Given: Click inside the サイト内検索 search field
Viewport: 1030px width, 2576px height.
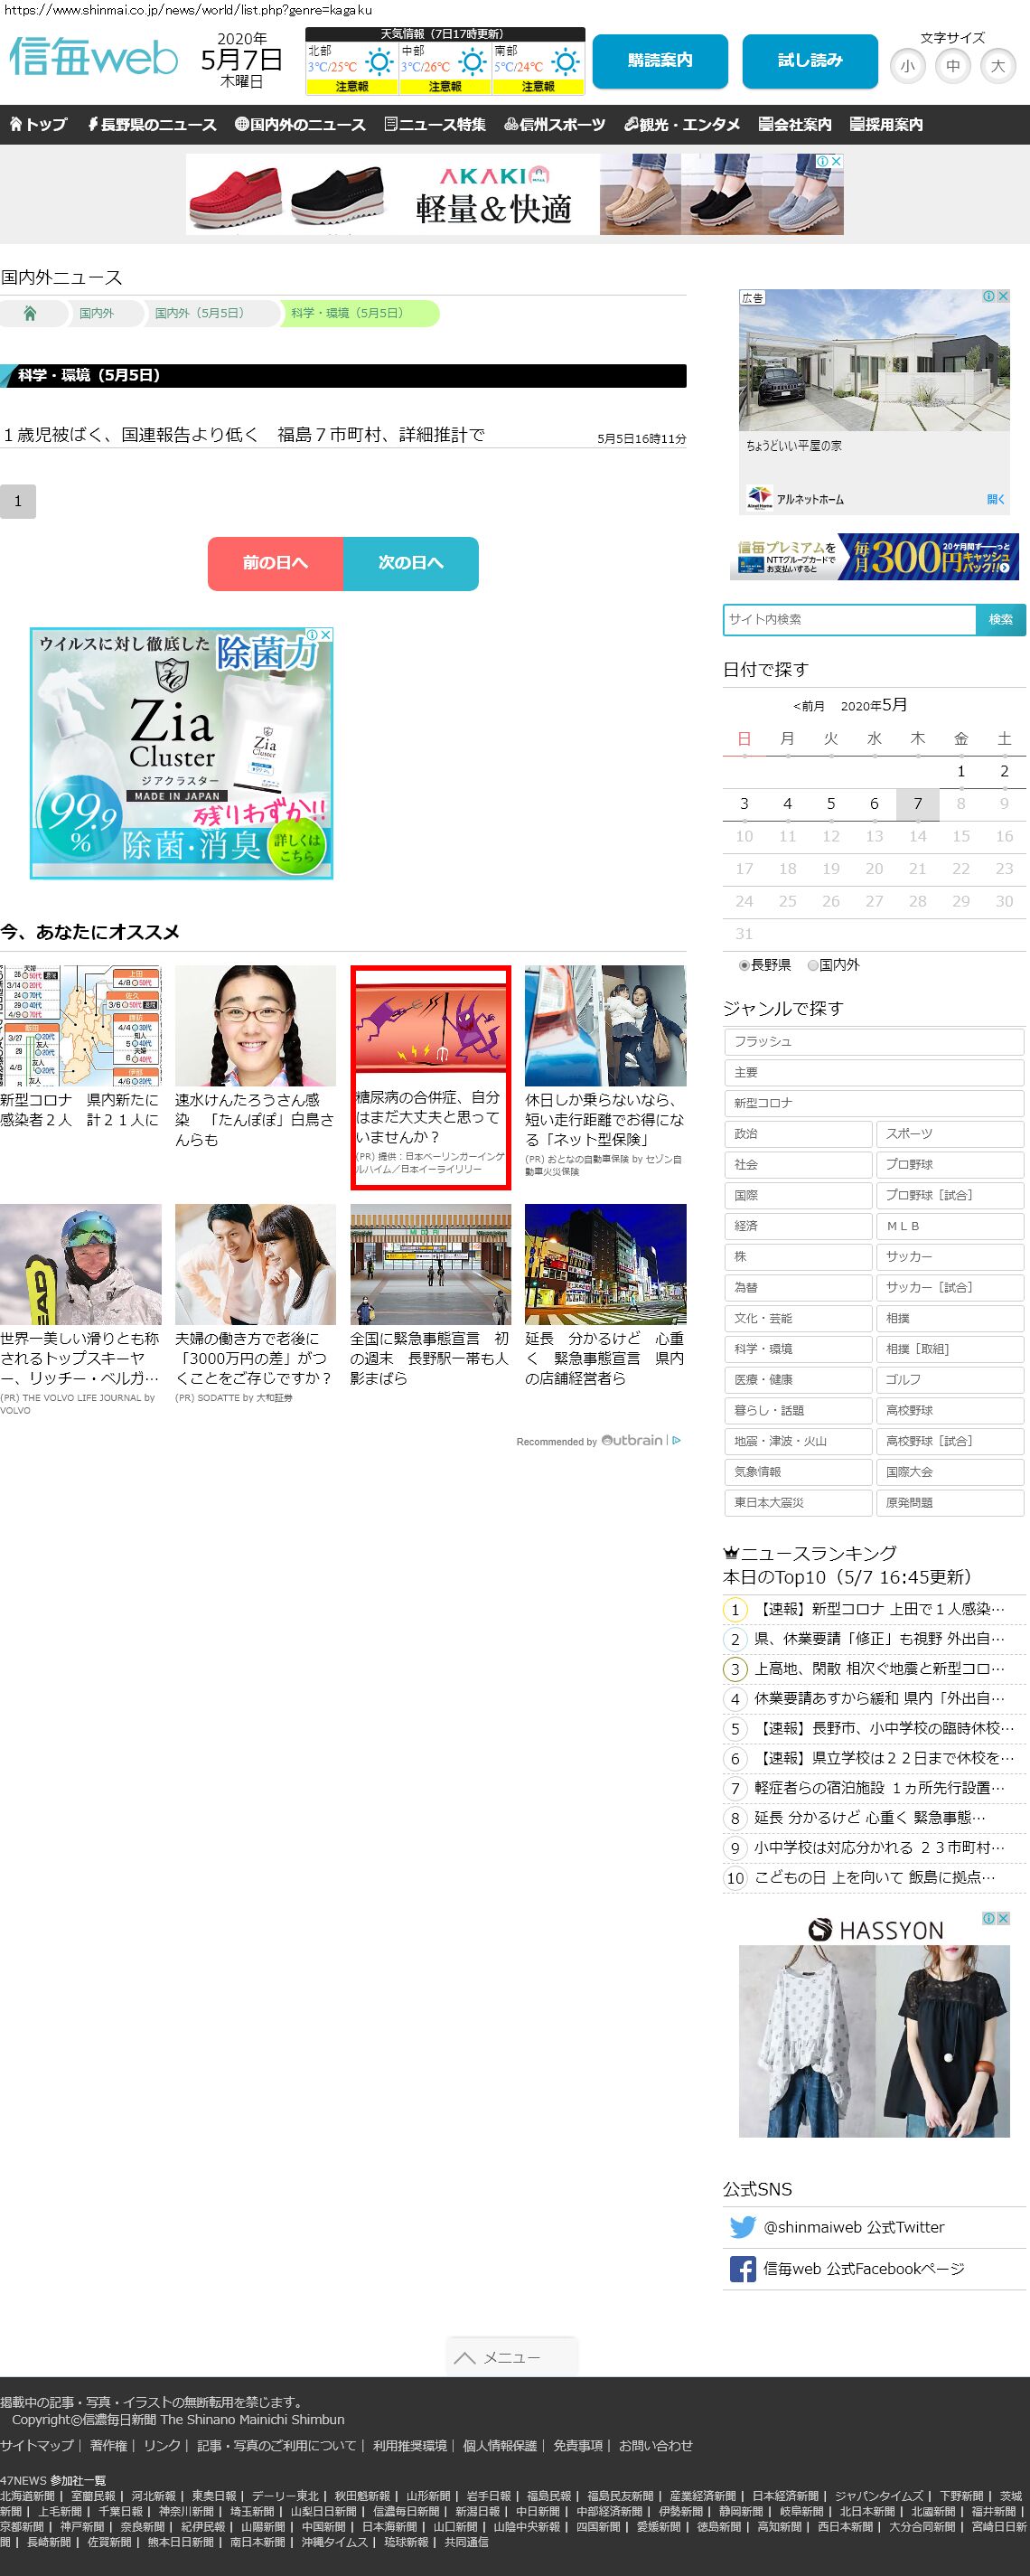Looking at the screenshot, I should (x=849, y=619).
